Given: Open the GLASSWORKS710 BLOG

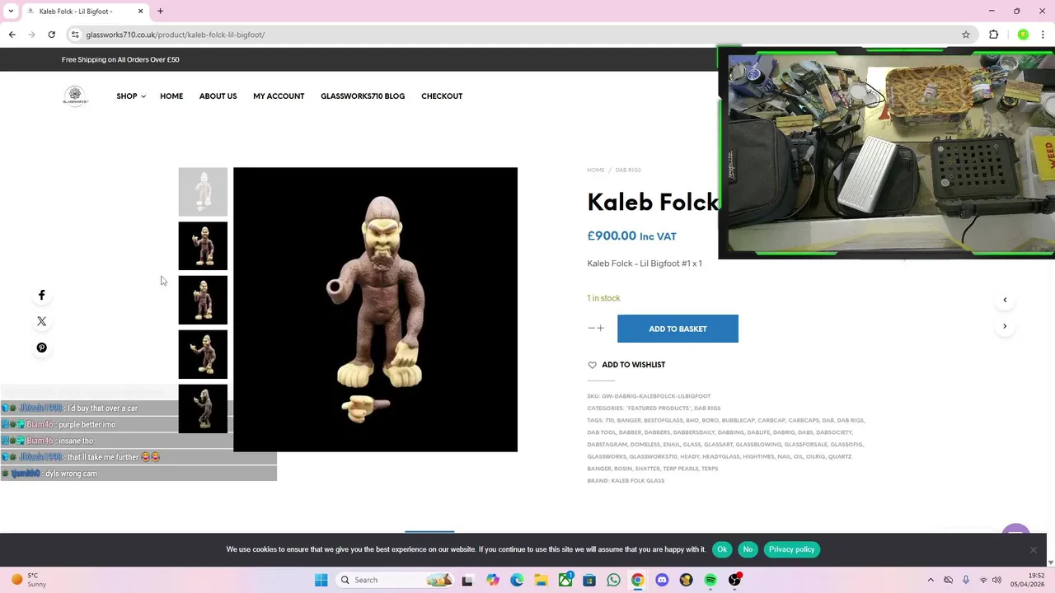Looking at the screenshot, I should tap(363, 96).
